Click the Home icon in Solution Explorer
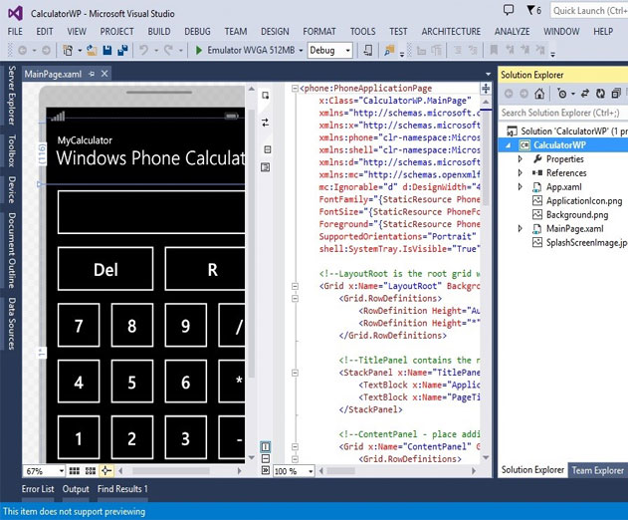Image resolution: width=628 pixels, height=520 pixels. coord(539,94)
